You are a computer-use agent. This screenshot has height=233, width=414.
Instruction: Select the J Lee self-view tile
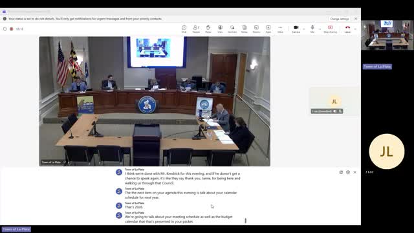pyautogui.click(x=334, y=102)
